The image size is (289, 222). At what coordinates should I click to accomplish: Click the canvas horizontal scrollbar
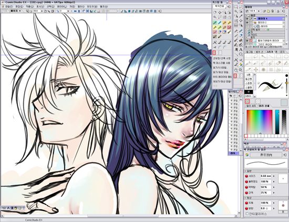[x=119, y=216]
